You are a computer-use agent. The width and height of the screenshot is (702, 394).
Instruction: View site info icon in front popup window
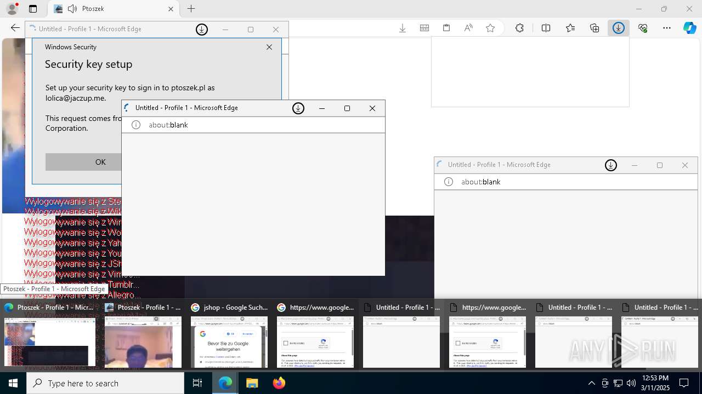click(x=136, y=125)
